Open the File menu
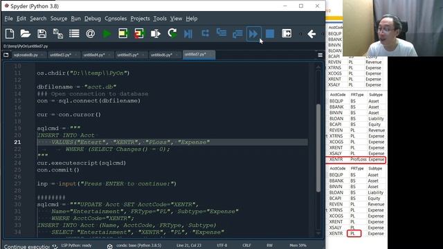This screenshot has width=443, height=249. 8,19
